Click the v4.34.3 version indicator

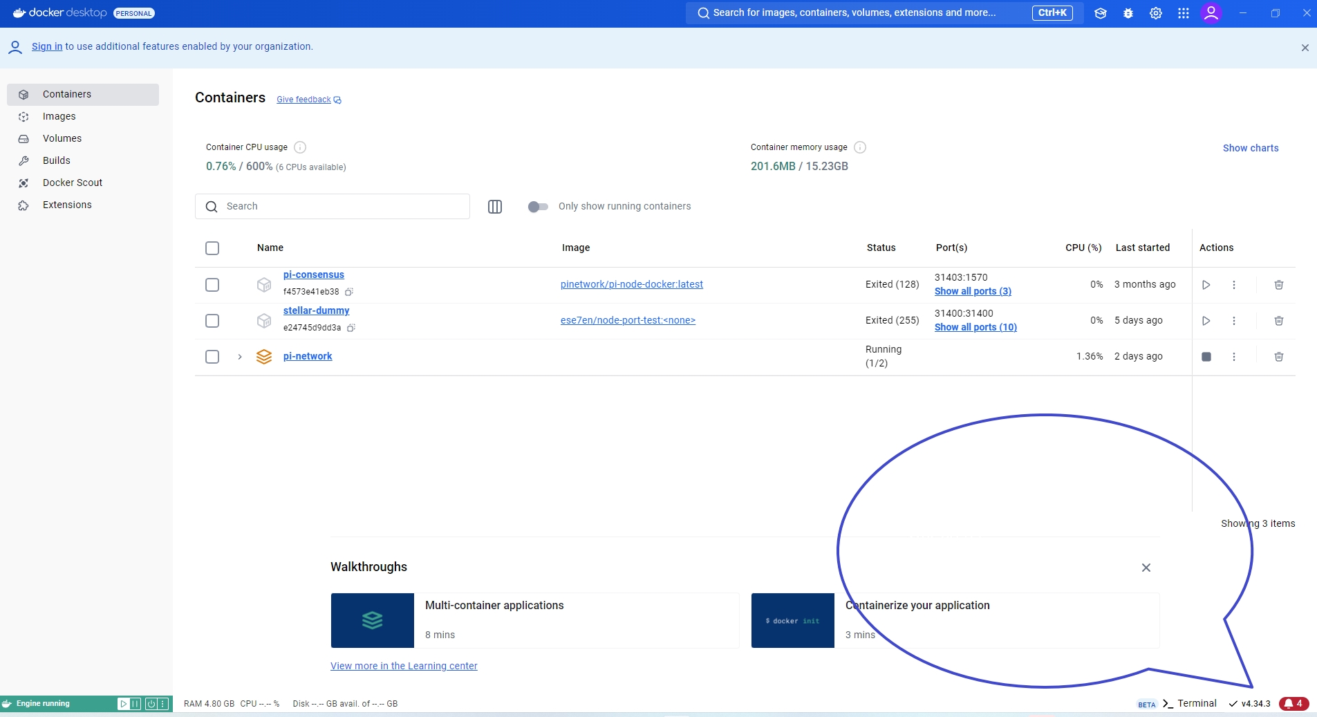point(1250,704)
